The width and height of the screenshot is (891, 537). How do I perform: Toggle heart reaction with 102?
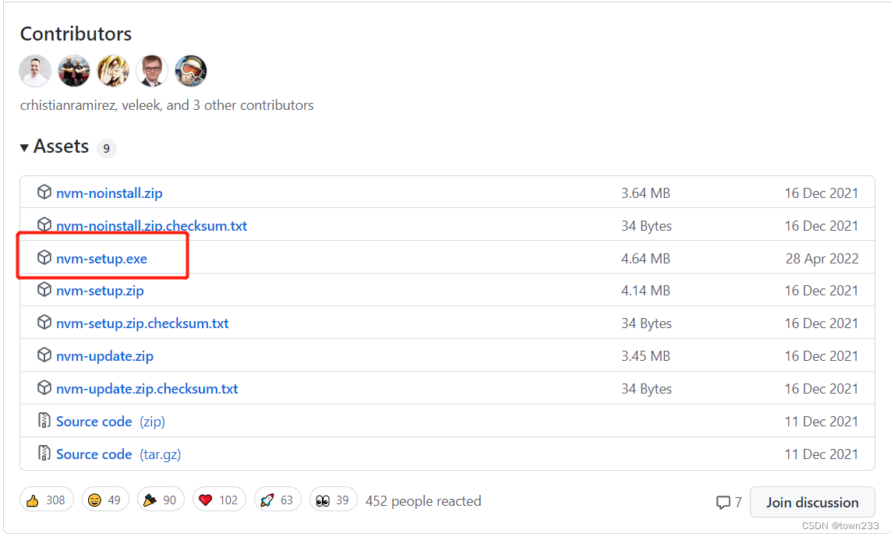(219, 500)
